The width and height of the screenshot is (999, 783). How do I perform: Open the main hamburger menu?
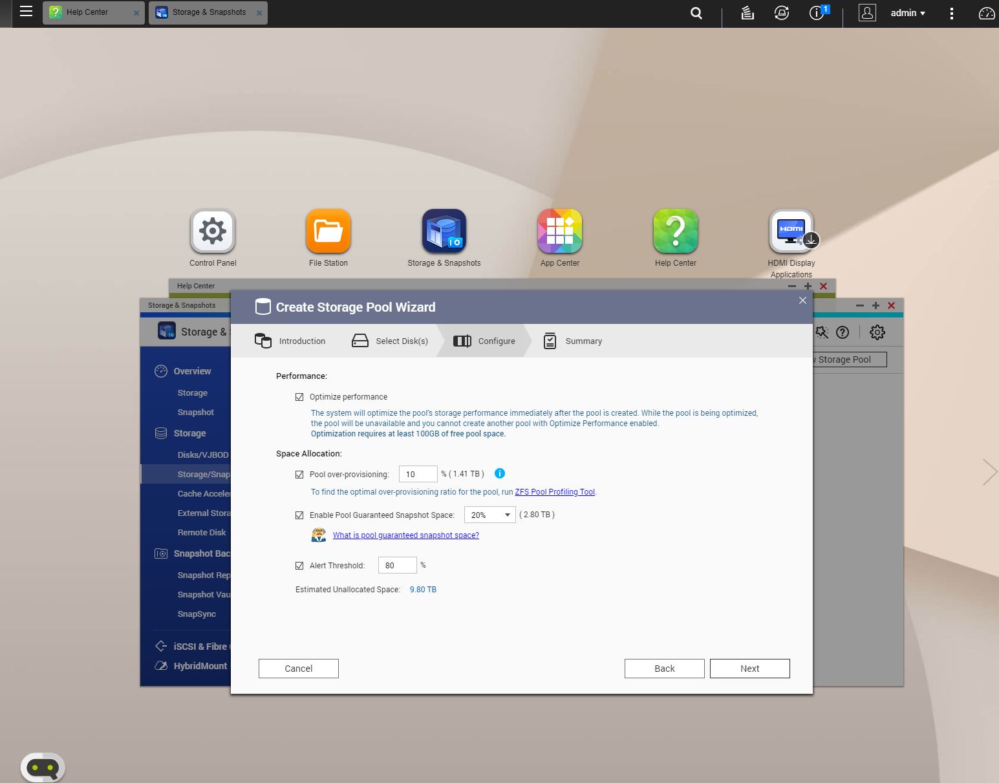[26, 12]
